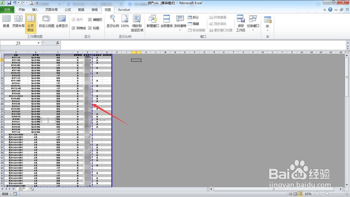The height and width of the screenshot is (197, 350).
Task: Set zoom to 100%
Action: point(125,21)
